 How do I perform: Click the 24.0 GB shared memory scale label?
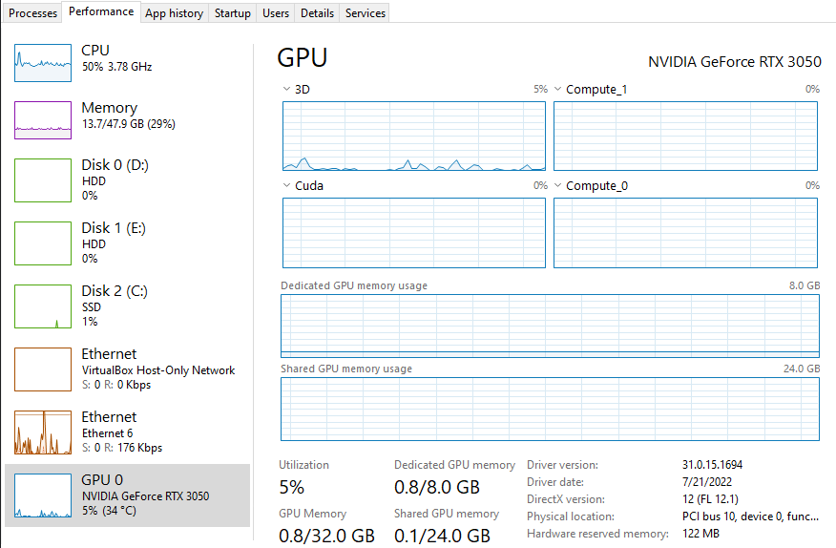pyautogui.click(x=802, y=369)
